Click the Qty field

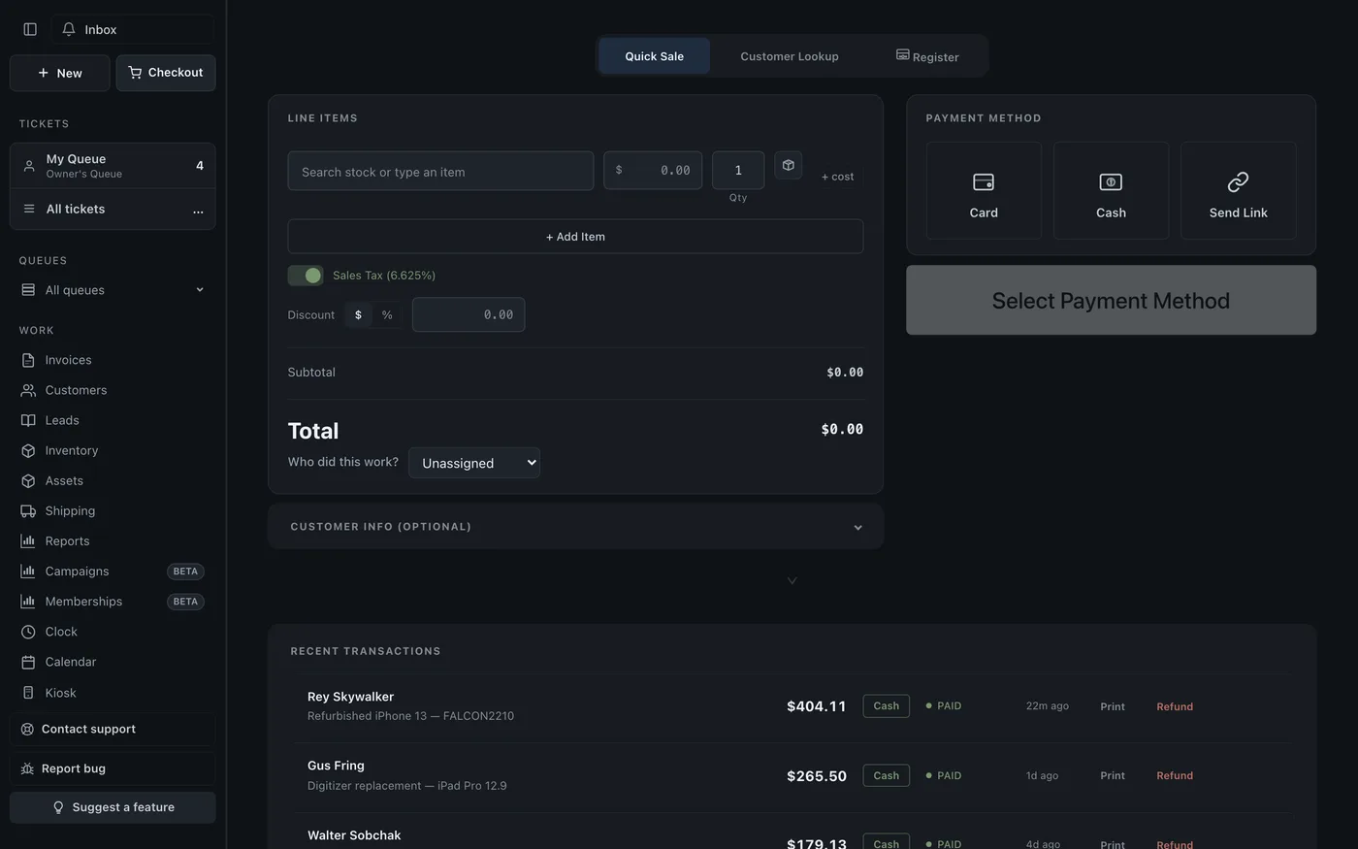(x=738, y=171)
